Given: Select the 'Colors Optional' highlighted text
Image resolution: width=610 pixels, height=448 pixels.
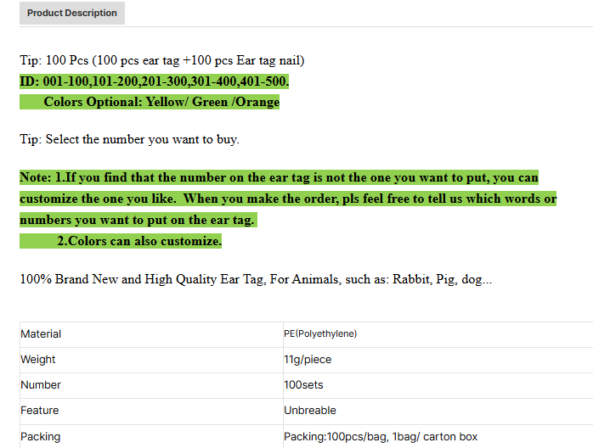Looking at the screenshot, I should pos(161,102).
